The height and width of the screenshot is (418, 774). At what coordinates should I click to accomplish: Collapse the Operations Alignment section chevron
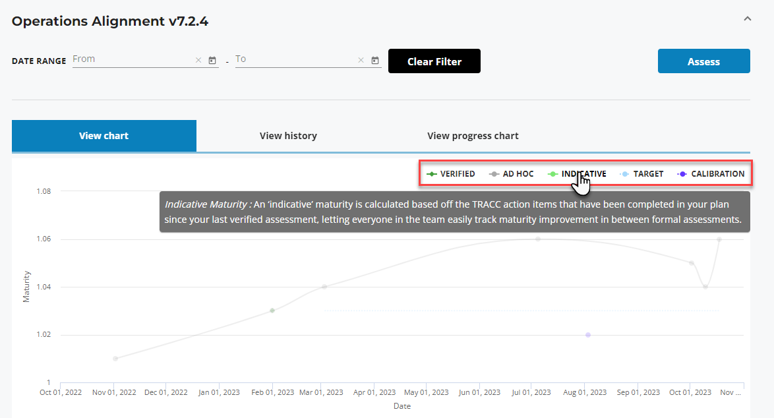pyautogui.click(x=748, y=18)
